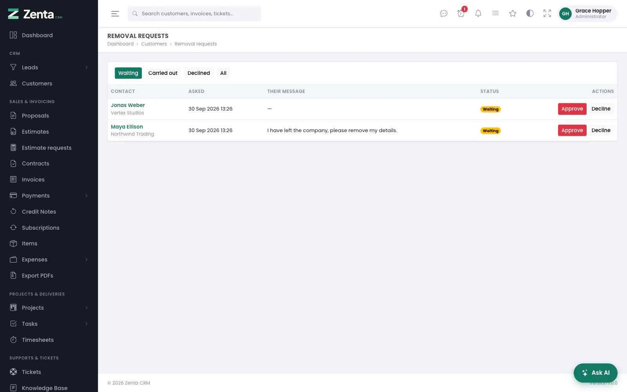Toggle the sidebar hamburger menu
The height and width of the screenshot is (392, 627).
[x=115, y=14]
